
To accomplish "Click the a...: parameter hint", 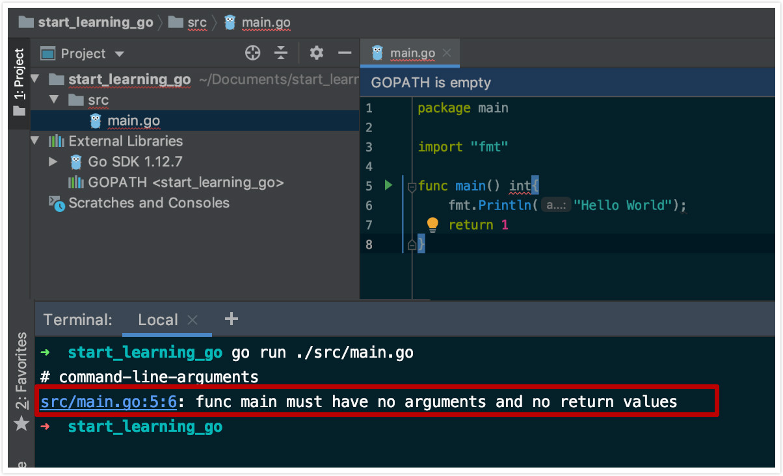I will tap(555, 205).
